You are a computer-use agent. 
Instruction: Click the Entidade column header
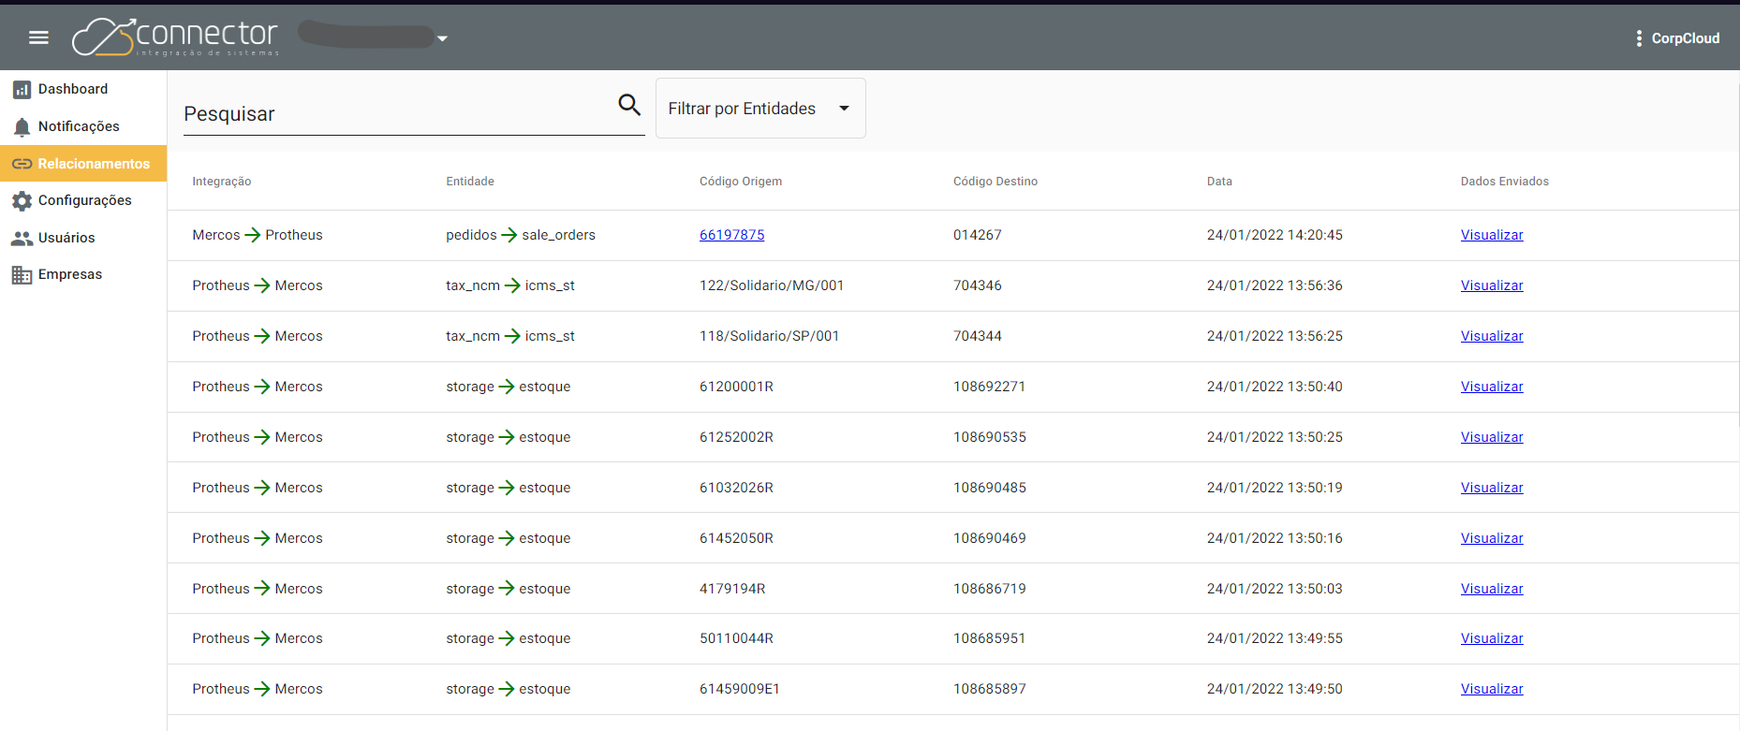point(470,182)
